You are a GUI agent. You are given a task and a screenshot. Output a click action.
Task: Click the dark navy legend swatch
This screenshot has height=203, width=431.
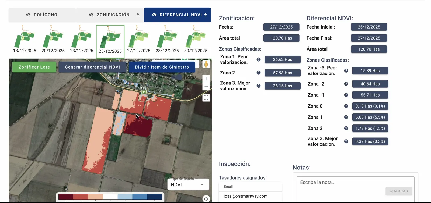click(x=155, y=197)
